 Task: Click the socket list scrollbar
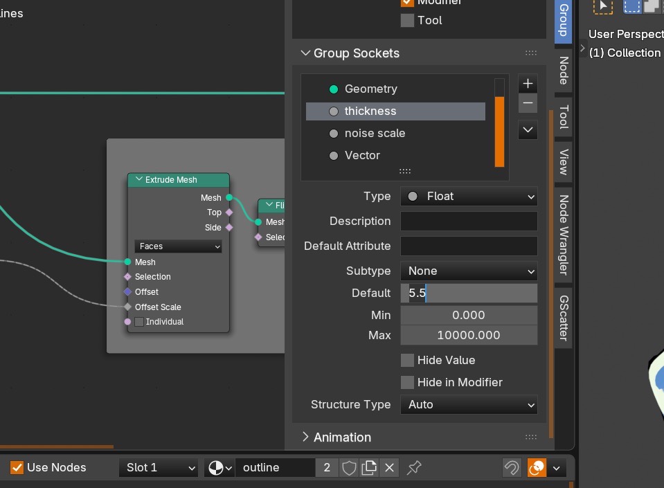[500, 132]
